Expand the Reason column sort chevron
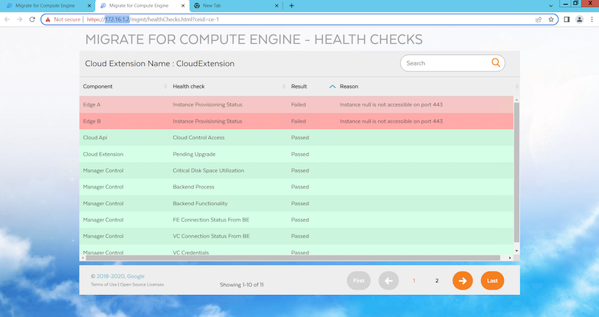 [x=333, y=87]
